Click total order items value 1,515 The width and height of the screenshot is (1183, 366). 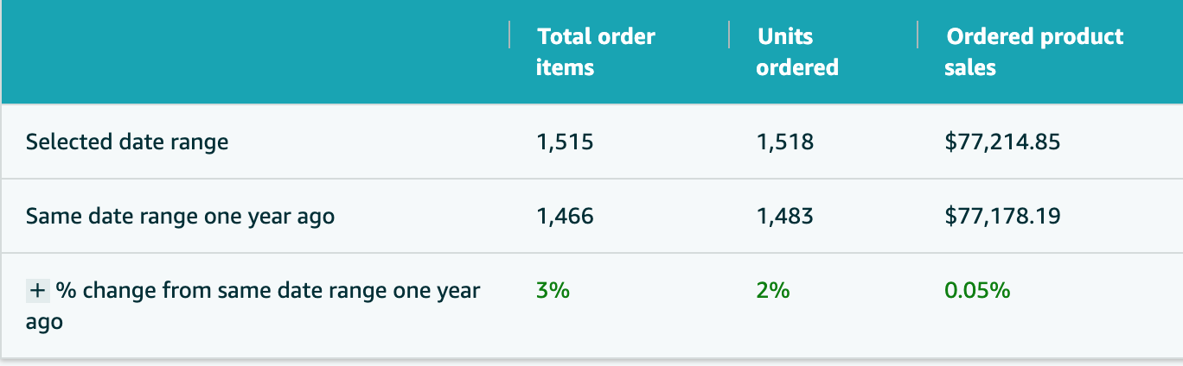point(565,142)
